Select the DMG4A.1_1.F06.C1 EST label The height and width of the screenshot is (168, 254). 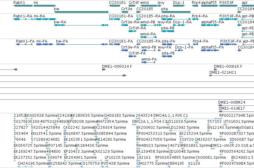click(x=170, y=116)
